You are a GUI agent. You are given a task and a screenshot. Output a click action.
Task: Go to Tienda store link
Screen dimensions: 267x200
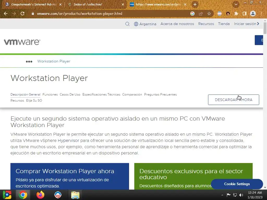tap(224, 24)
